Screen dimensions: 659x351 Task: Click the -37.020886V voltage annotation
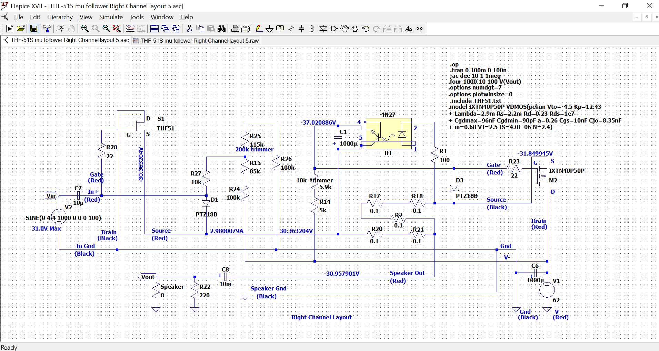pyautogui.click(x=318, y=123)
